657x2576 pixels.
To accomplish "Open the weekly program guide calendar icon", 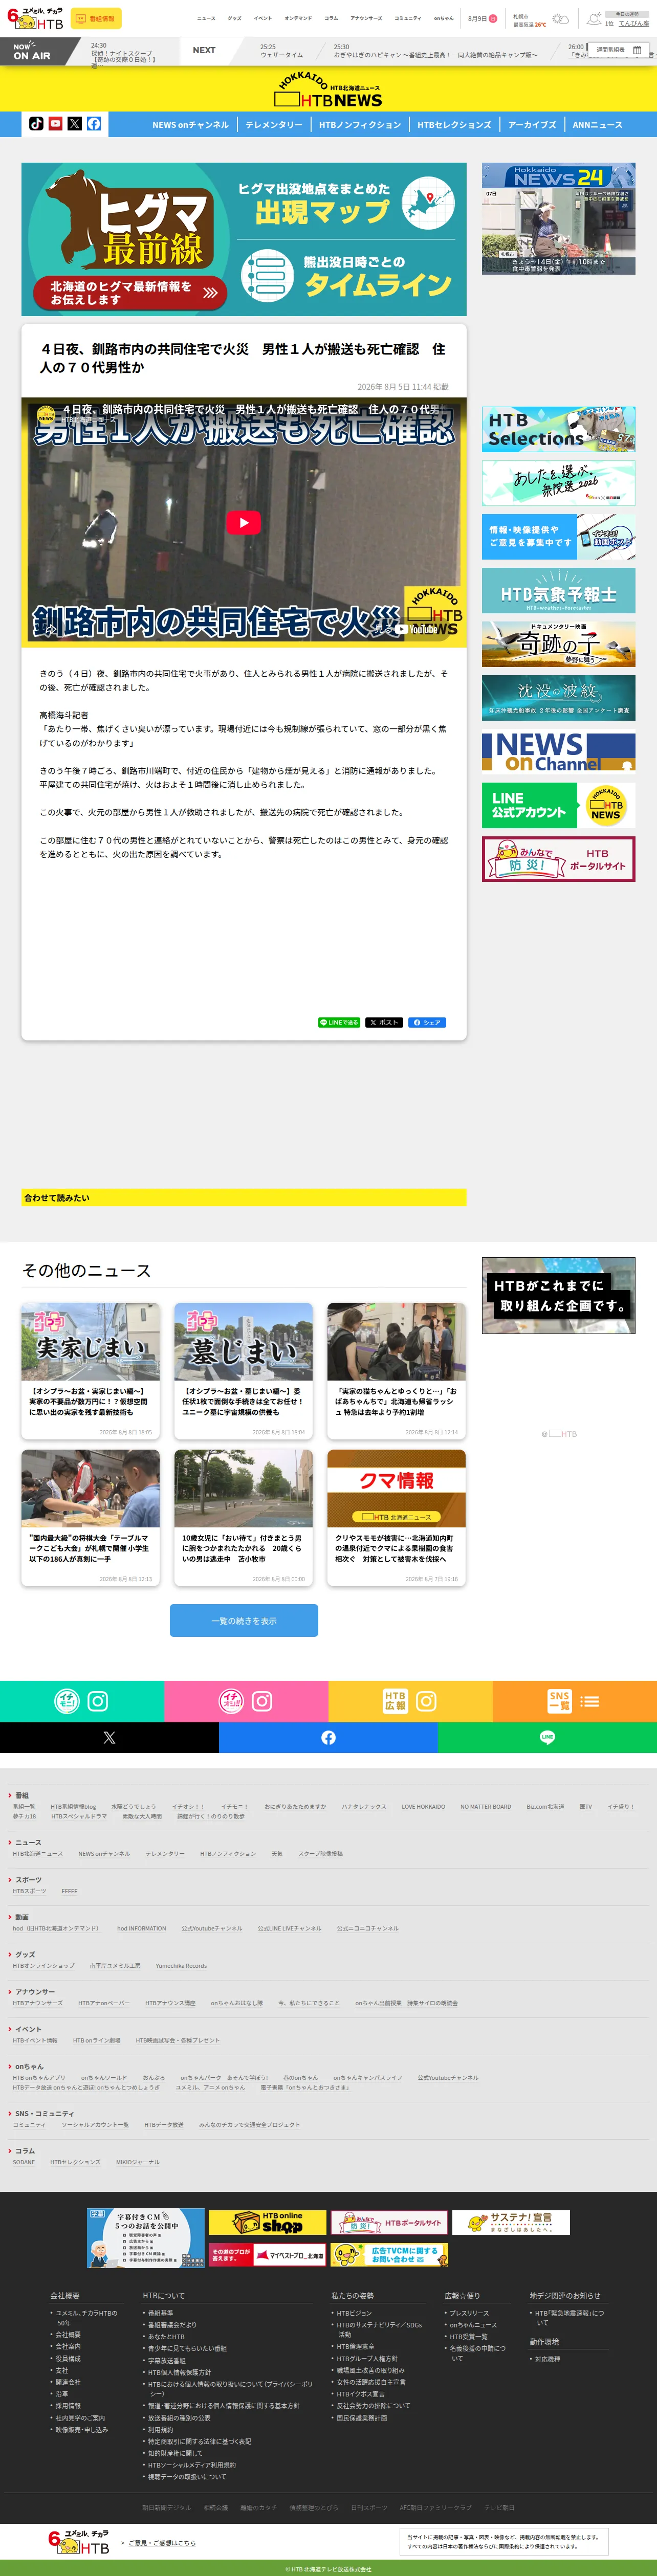I will tap(637, 50).
